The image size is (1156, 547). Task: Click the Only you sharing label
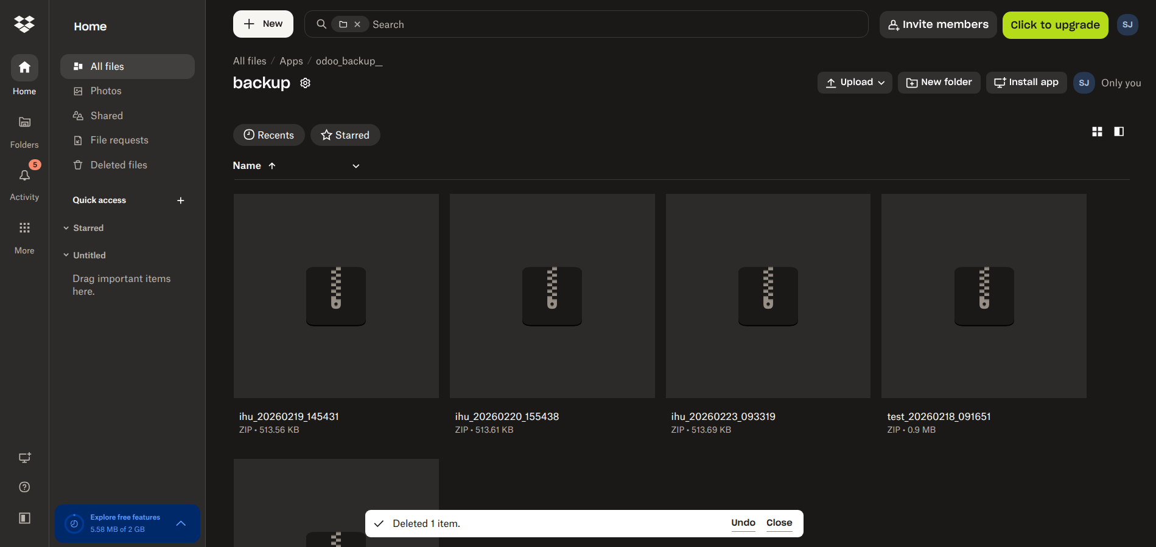tap(1121, 83)
